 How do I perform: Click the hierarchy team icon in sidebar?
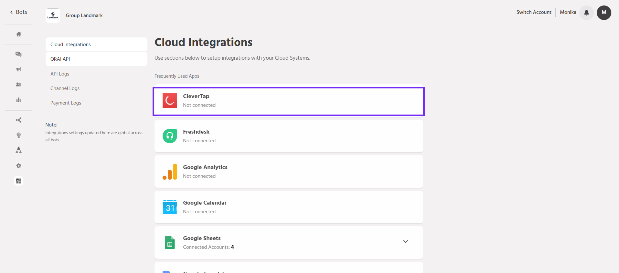click(x=19, y=150)
